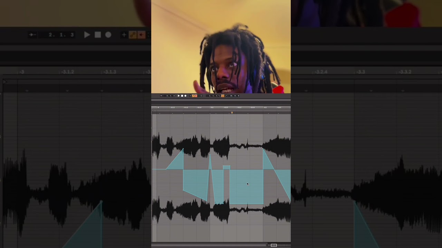Viewport: 442px width, 248px height.
Task: Click the narrow envelope spike peak at -3.2
Action: 210,155
